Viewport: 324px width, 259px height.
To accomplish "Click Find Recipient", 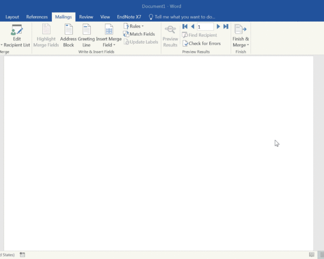I will [x=200, y=35].
